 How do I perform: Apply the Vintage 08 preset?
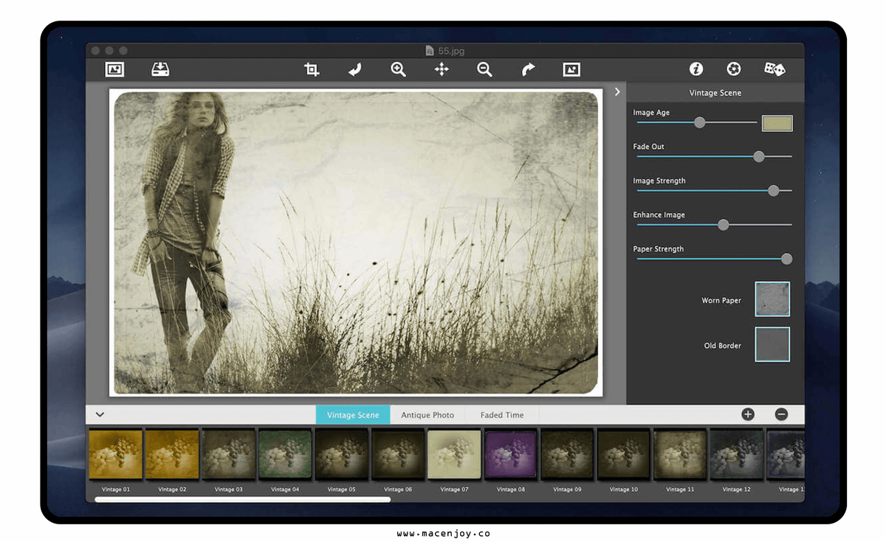tap(511, 455)
